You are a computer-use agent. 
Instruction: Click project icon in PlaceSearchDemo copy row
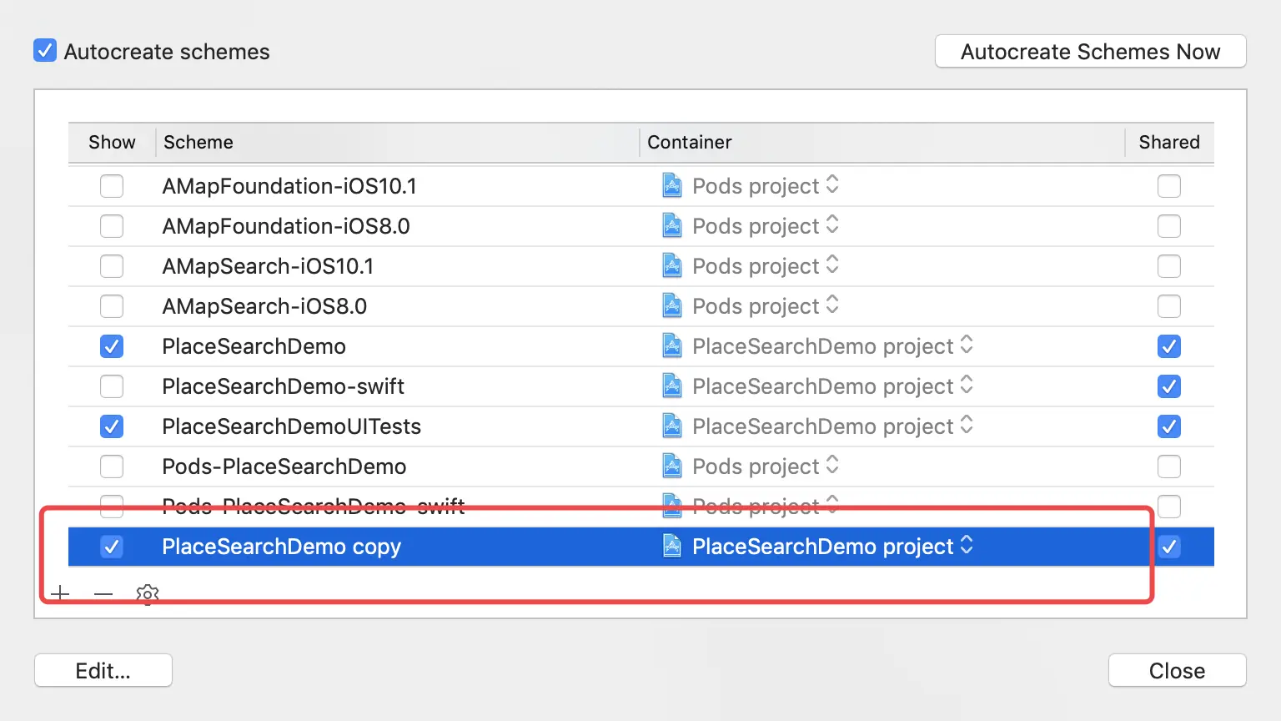pos(671,546)
